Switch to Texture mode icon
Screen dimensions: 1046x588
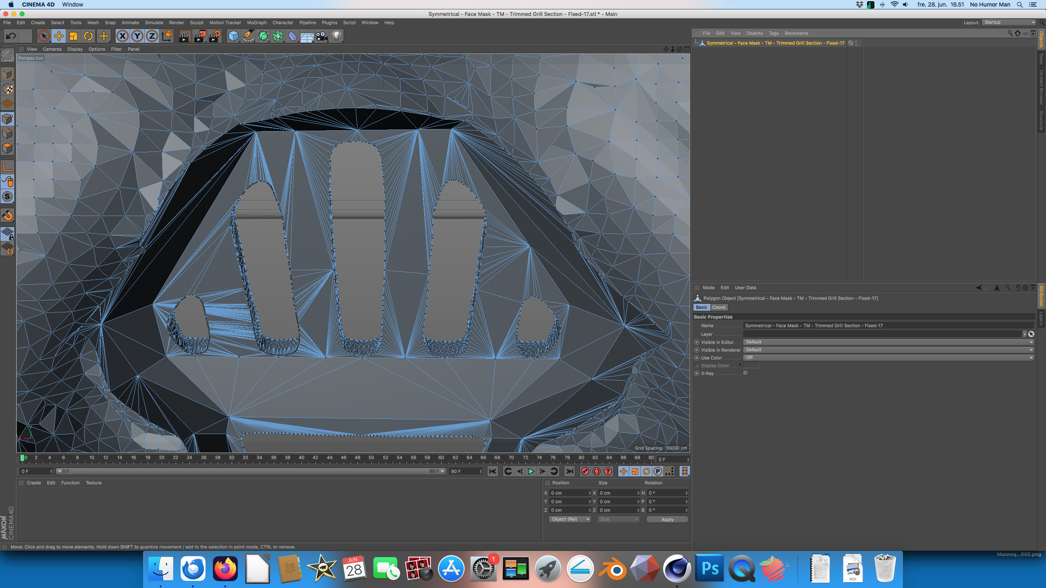(7, 89)
